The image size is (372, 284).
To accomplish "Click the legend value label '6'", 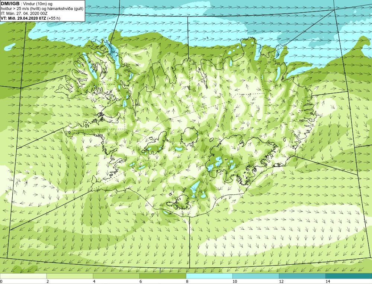I will [141, 281].
